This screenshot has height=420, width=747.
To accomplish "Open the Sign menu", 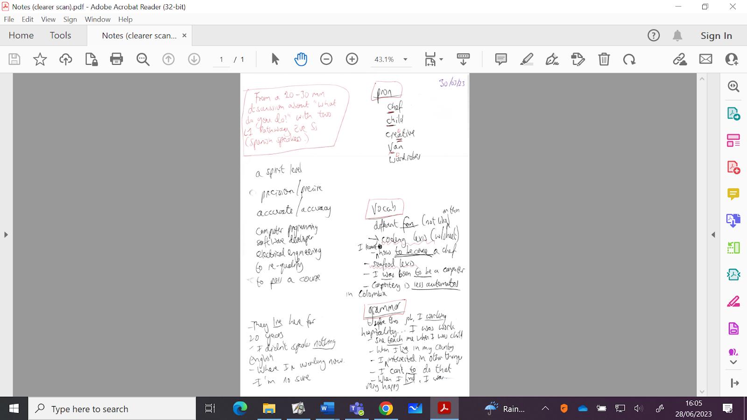I will tap(70, 19).
